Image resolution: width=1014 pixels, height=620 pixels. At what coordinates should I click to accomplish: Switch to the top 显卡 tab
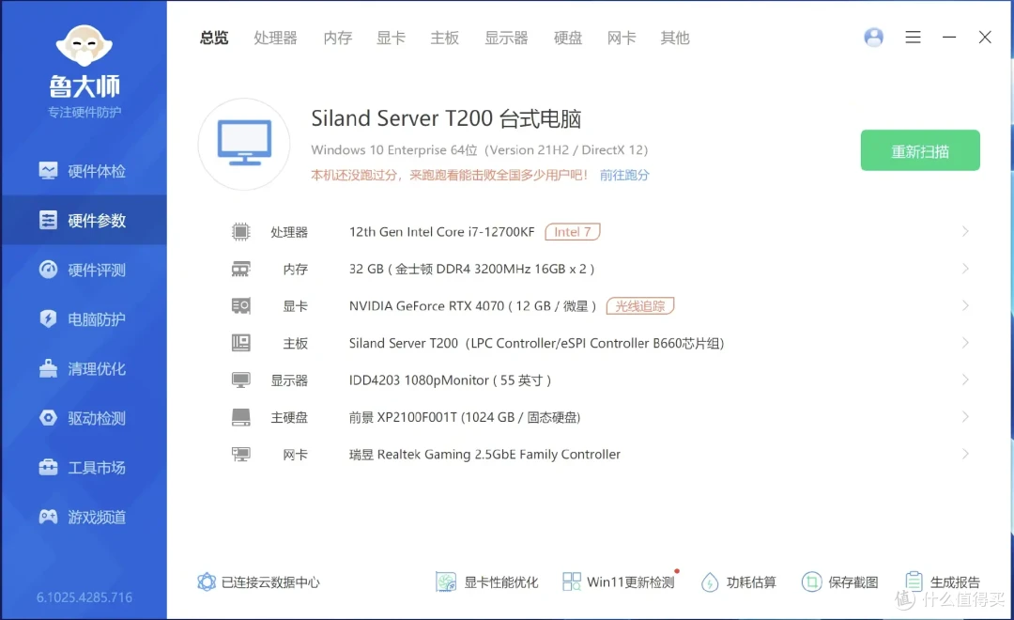[x=392, y=38]
